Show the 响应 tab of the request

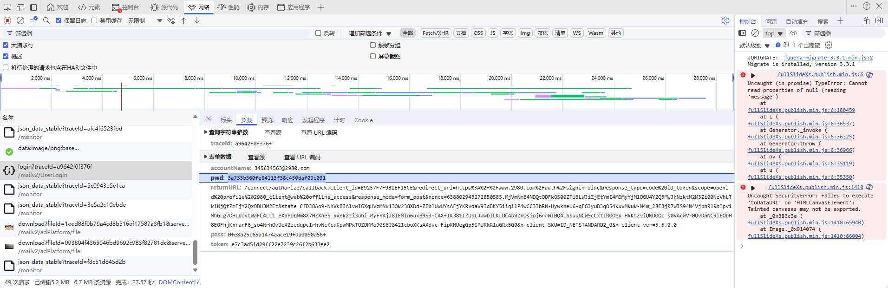click(287, 120)
